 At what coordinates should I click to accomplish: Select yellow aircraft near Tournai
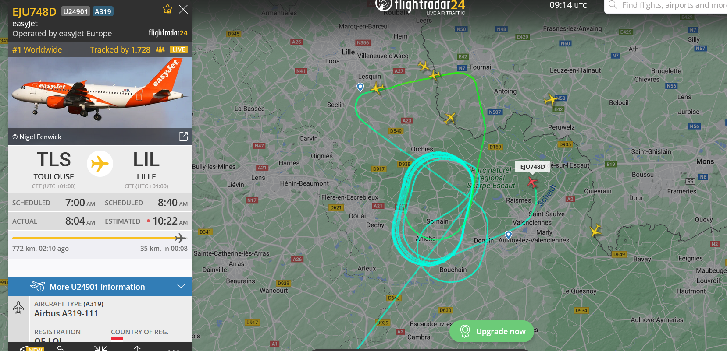pos(434,75)
